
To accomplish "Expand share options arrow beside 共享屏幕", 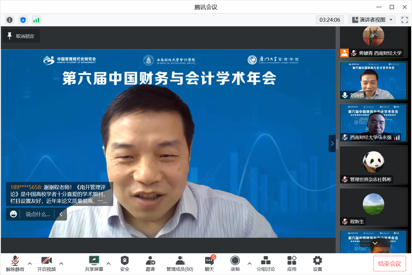I will click(x=108, y=264).
